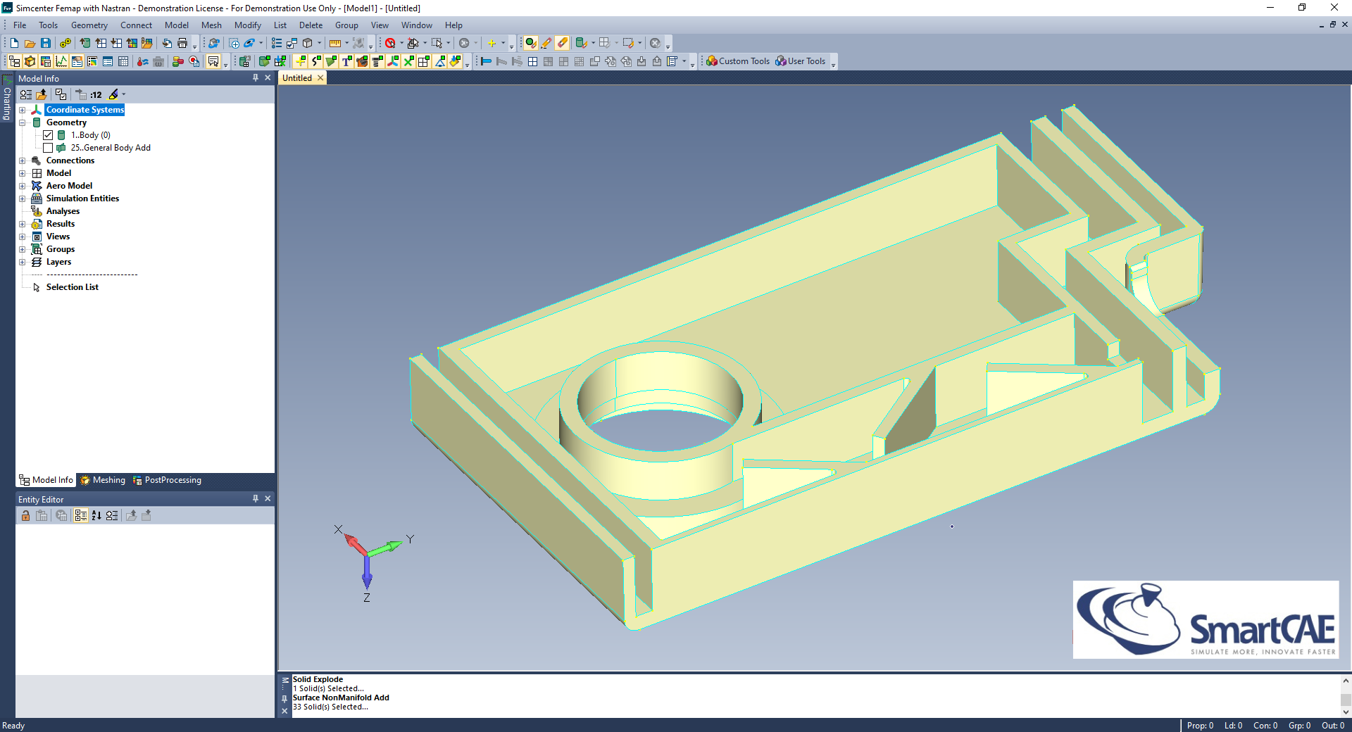Click the thermometer Function/Table editor icon

coord(143,61)
